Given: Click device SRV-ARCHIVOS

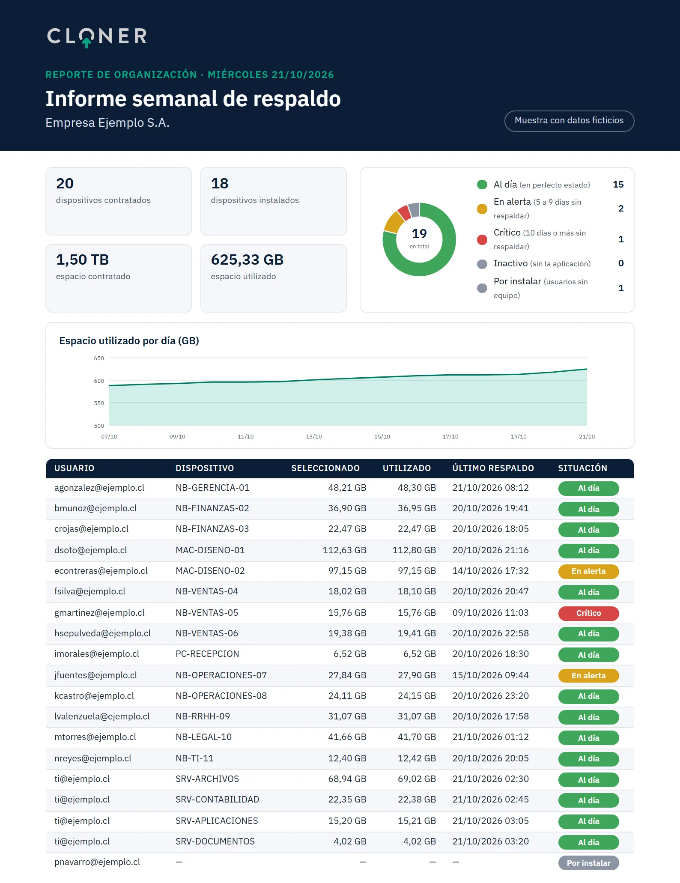Looking at the screenshot, I should [x=207, y=779].
